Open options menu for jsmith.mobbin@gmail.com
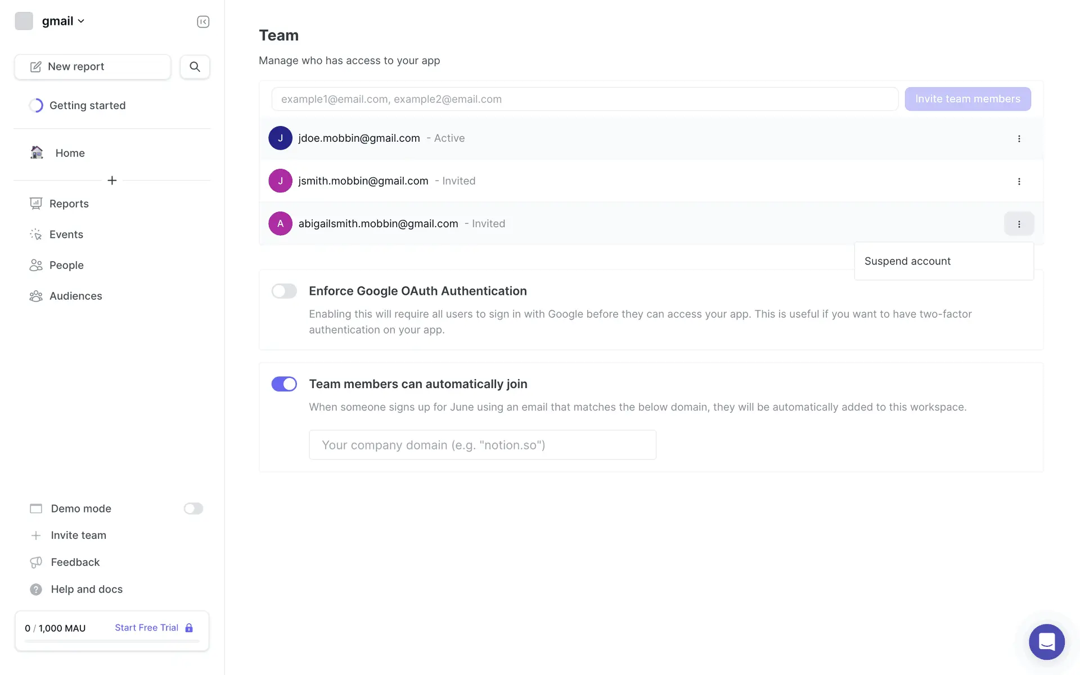The width and height of the screenshot is (1080, 675). click(x=1019, y=181)
